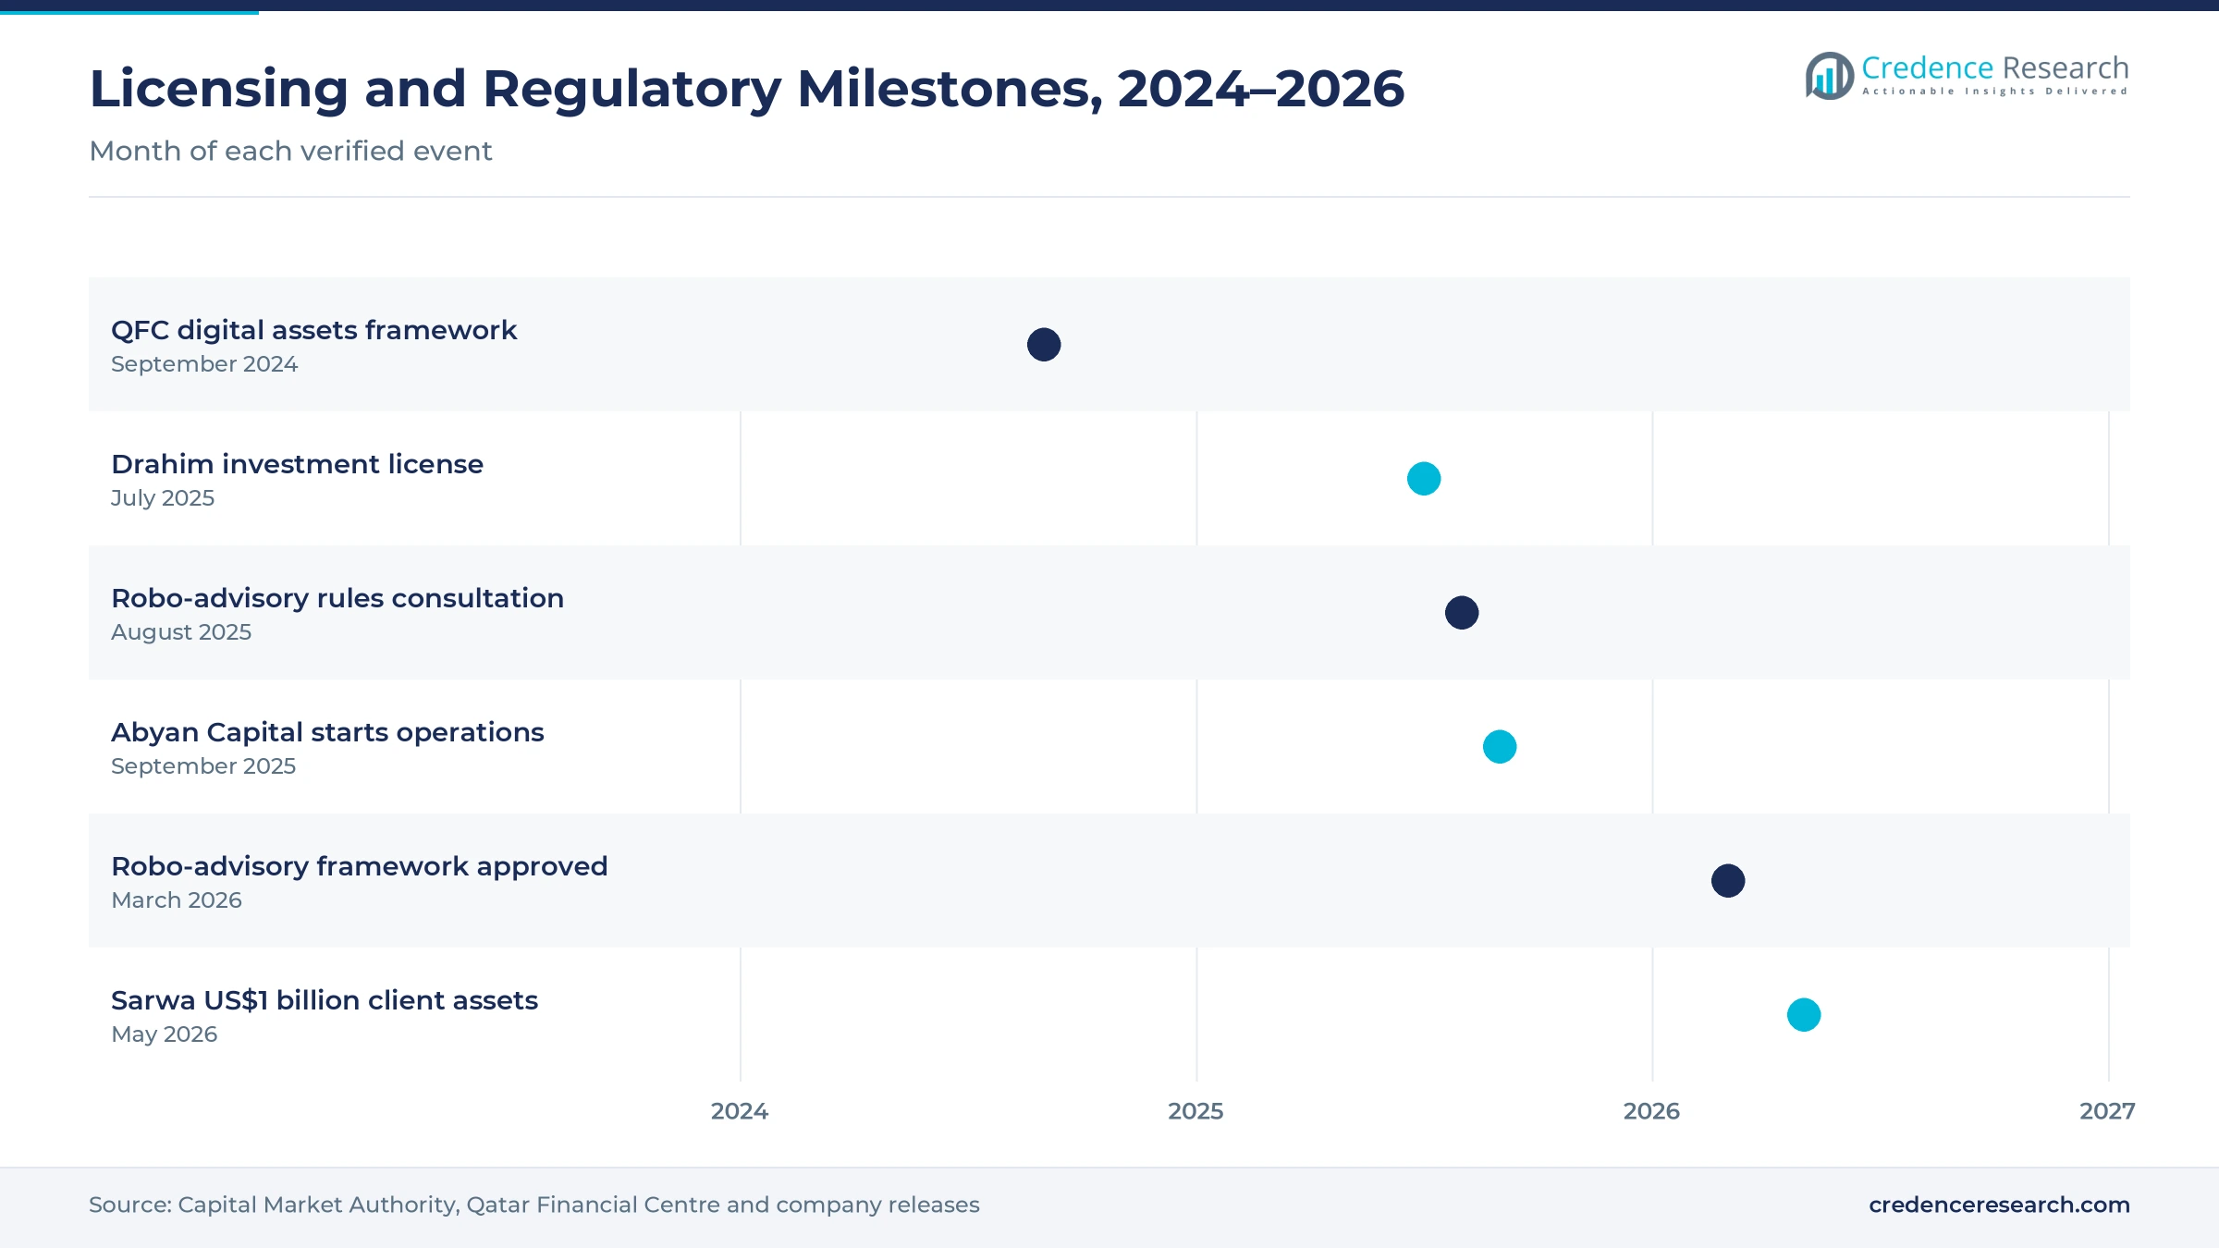The height and width of the screenshot is (1248, 2219).
Task: Select the 'QFC digital assets framework' label
Action: [x=313, y=330]
